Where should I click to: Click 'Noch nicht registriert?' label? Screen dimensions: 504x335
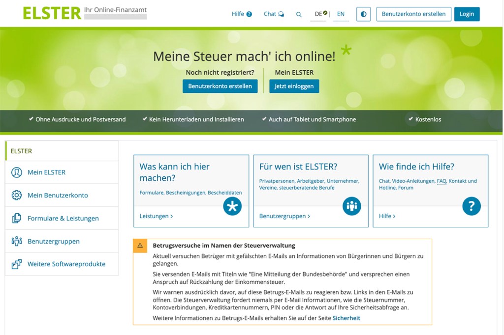coord(220,73)
